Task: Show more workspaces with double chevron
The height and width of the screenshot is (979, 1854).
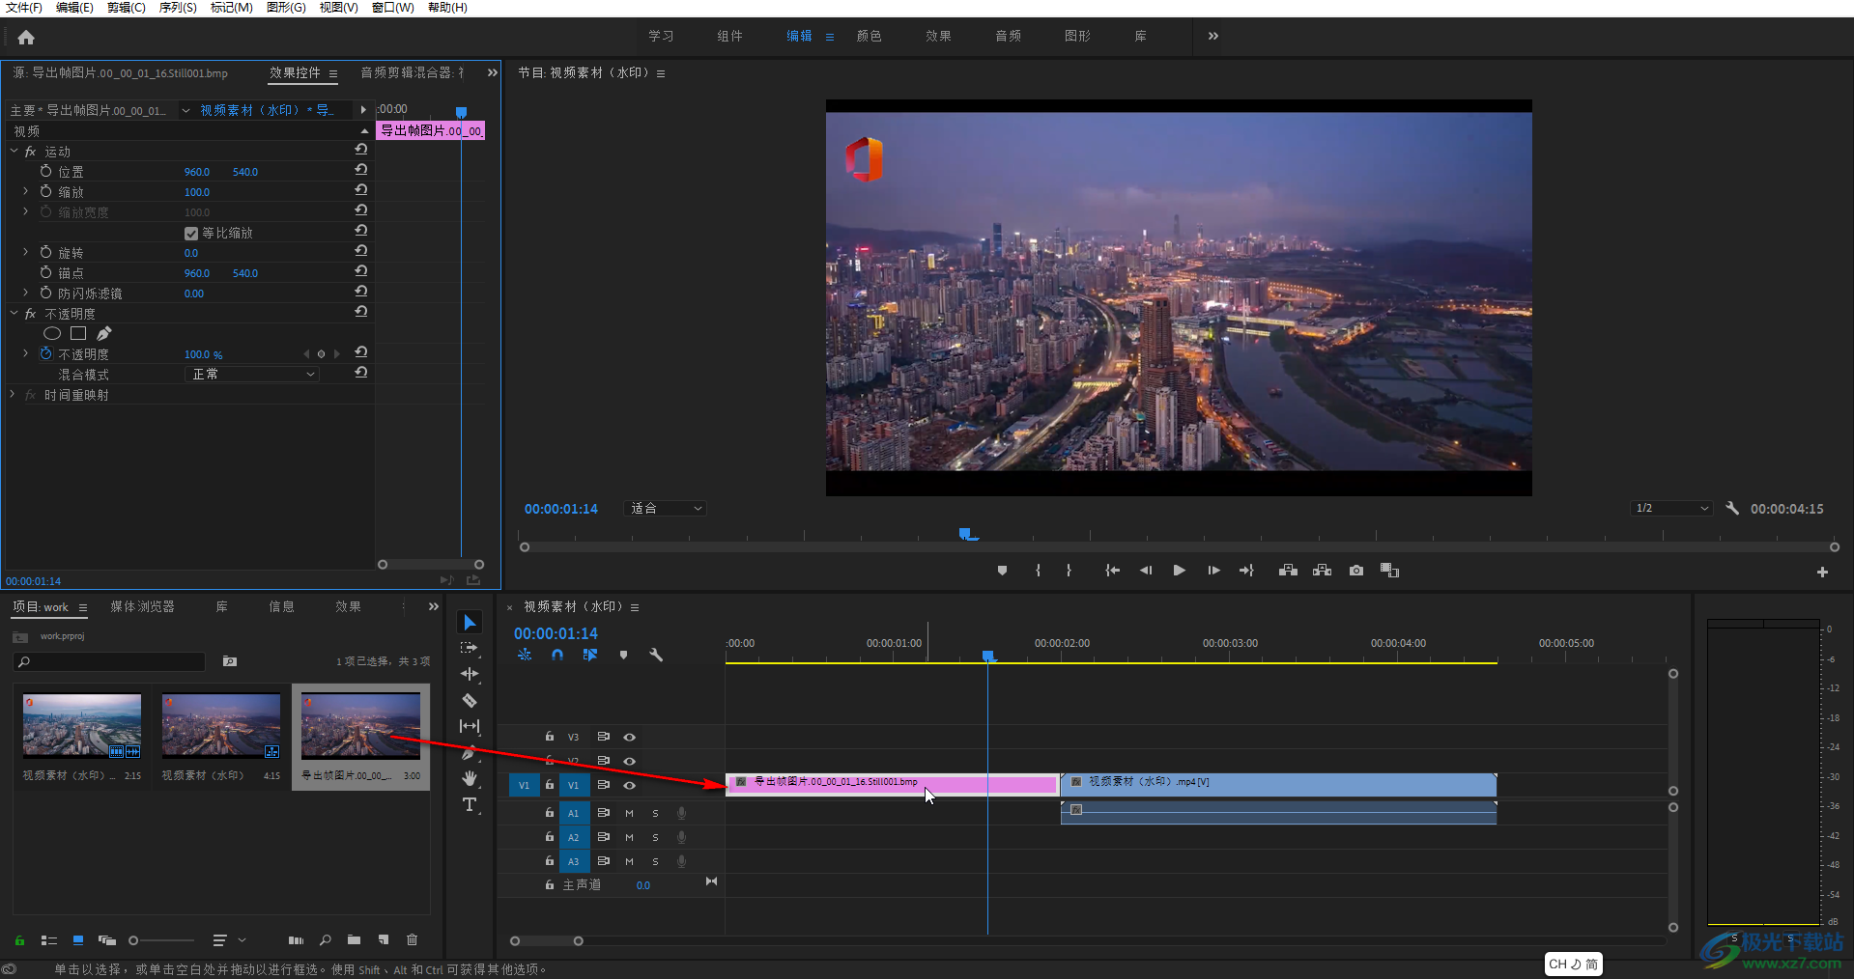Action: pyautogui.click(x=1213, y=36)
